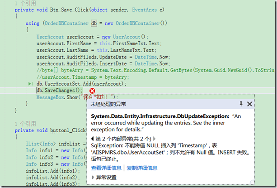Viewport: 277px width, 188px height.
Task: Click the commented userAccout.Timestamp line
Action: coord(83,77)
